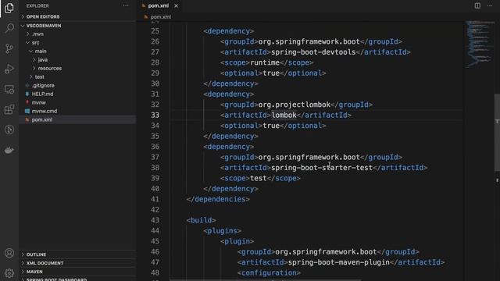The width and height of the screenshot is (500, 281).
Task: Click the minimap code overview
Action: 479,44
